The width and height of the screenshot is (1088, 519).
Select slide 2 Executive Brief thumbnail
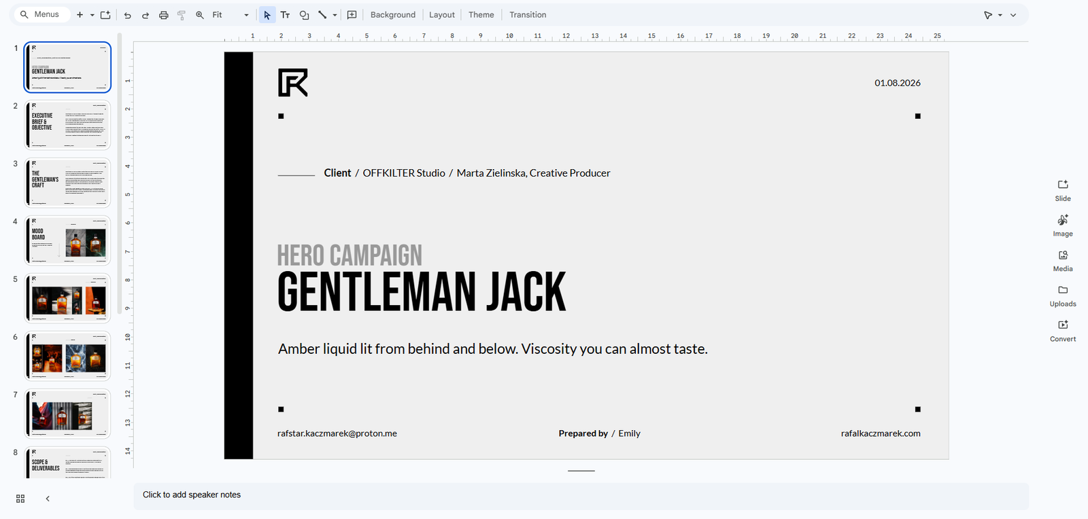coord(67,125)
